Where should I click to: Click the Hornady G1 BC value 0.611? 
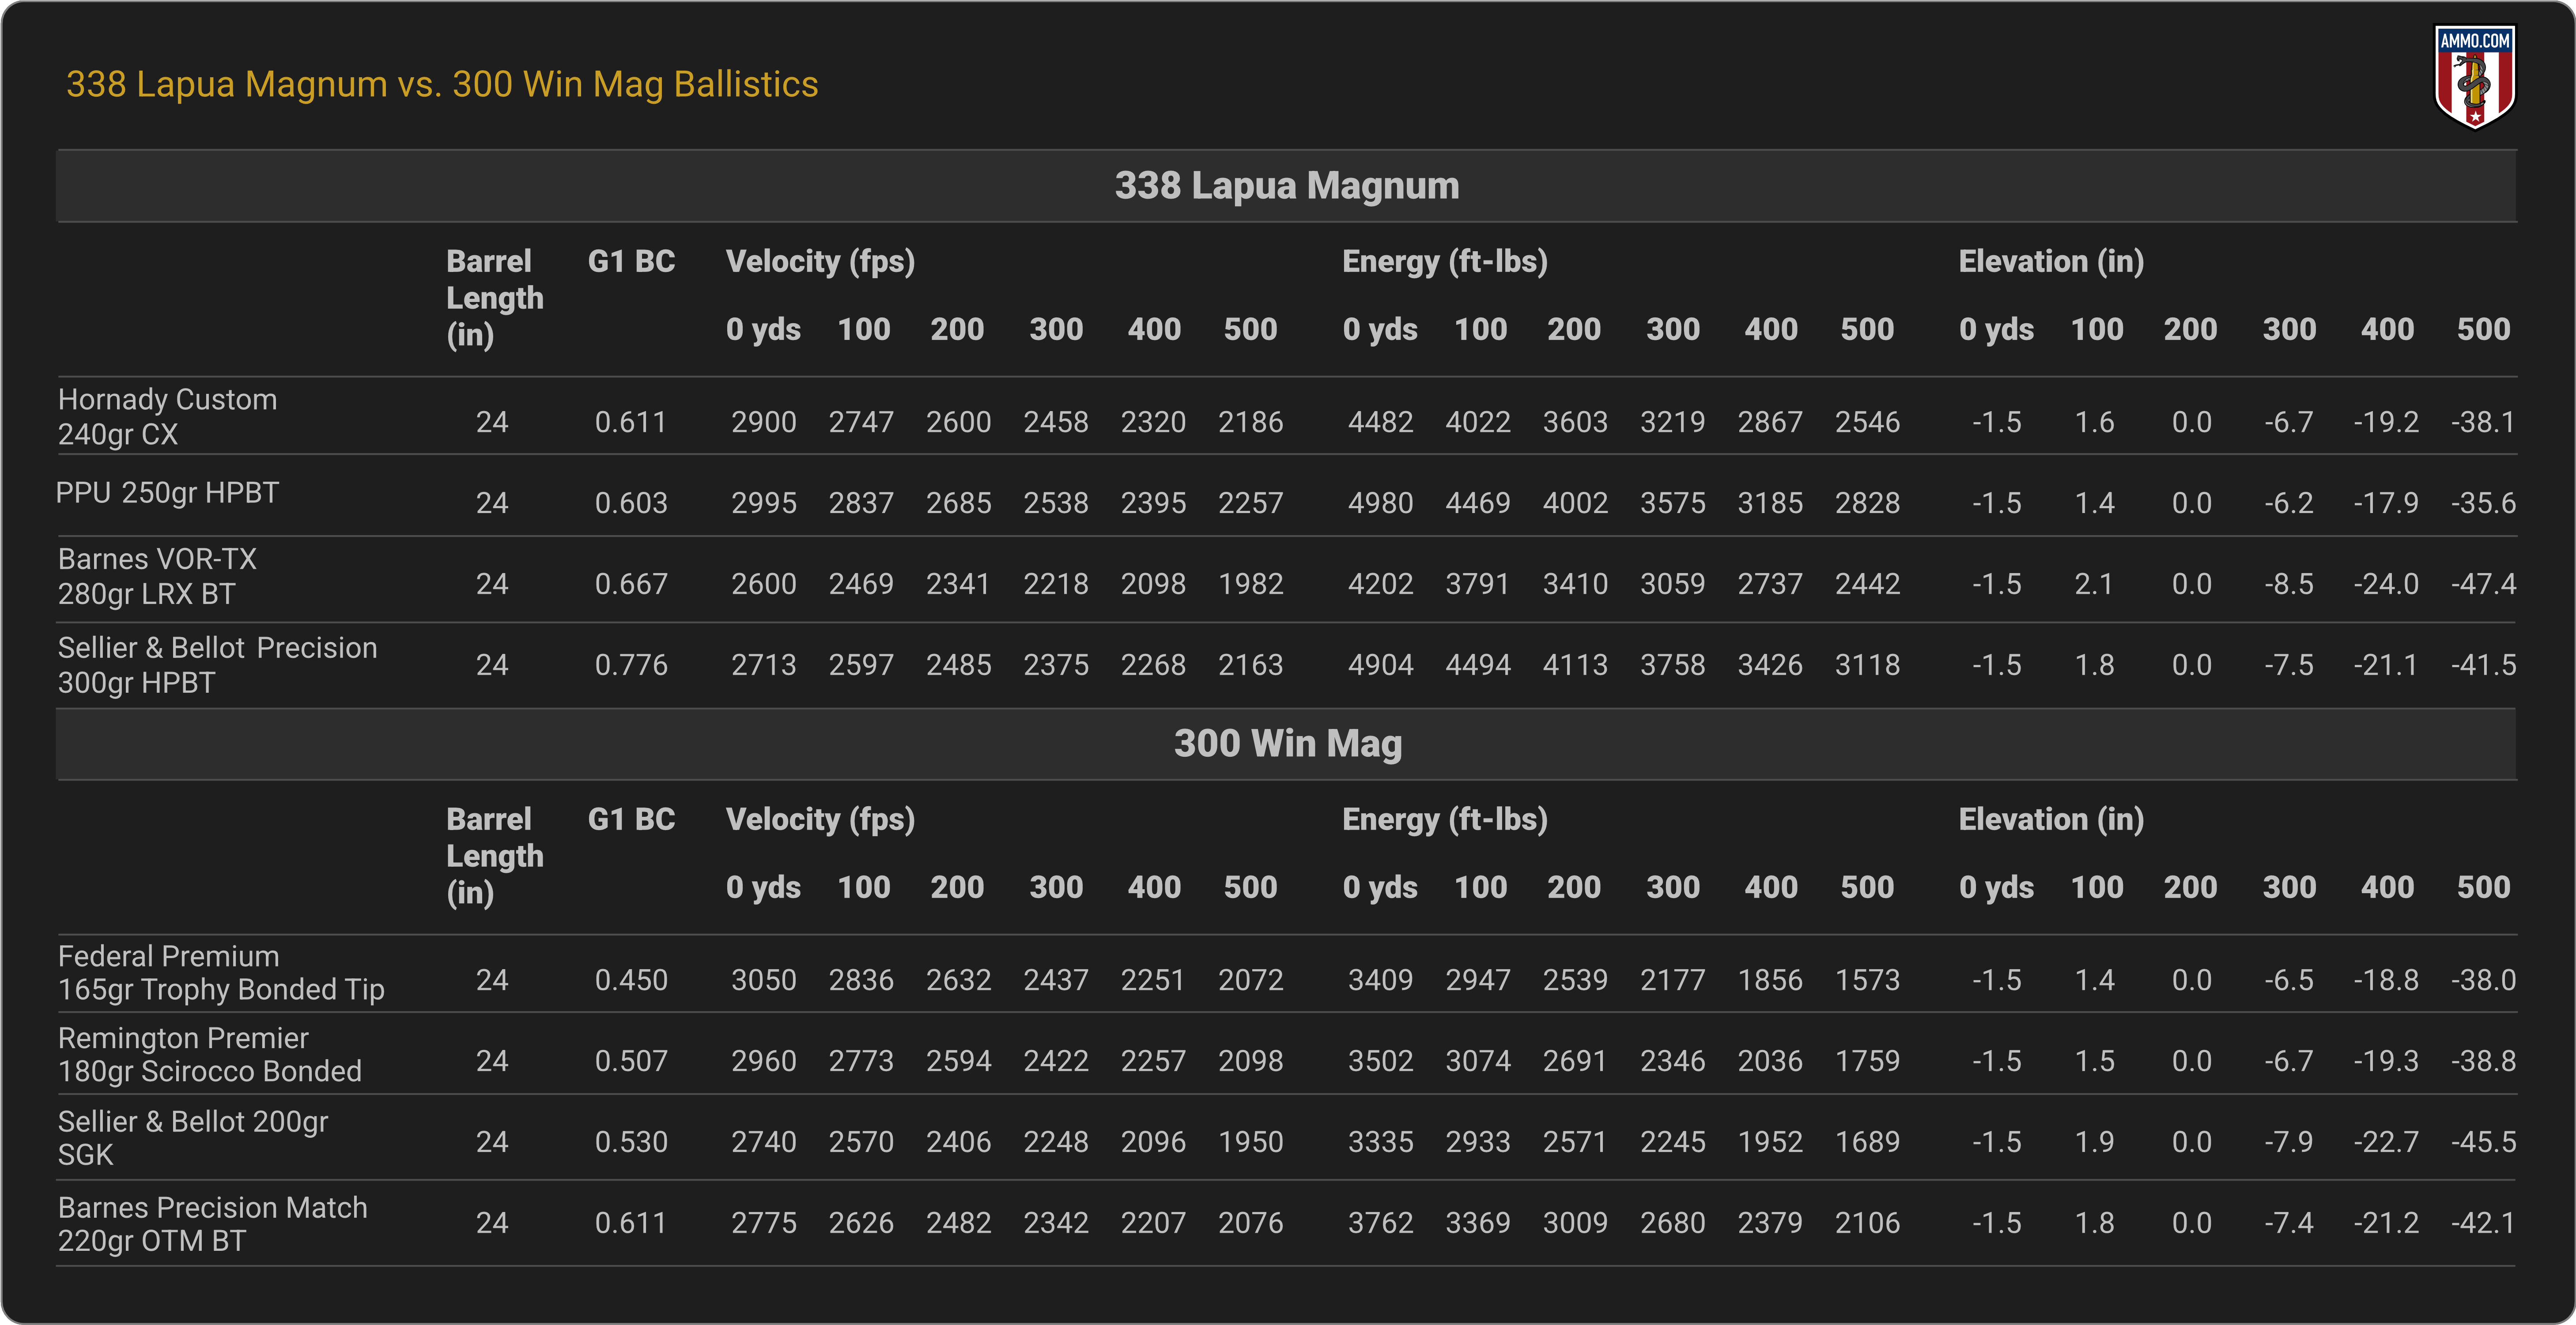click(x=631, y=422)
